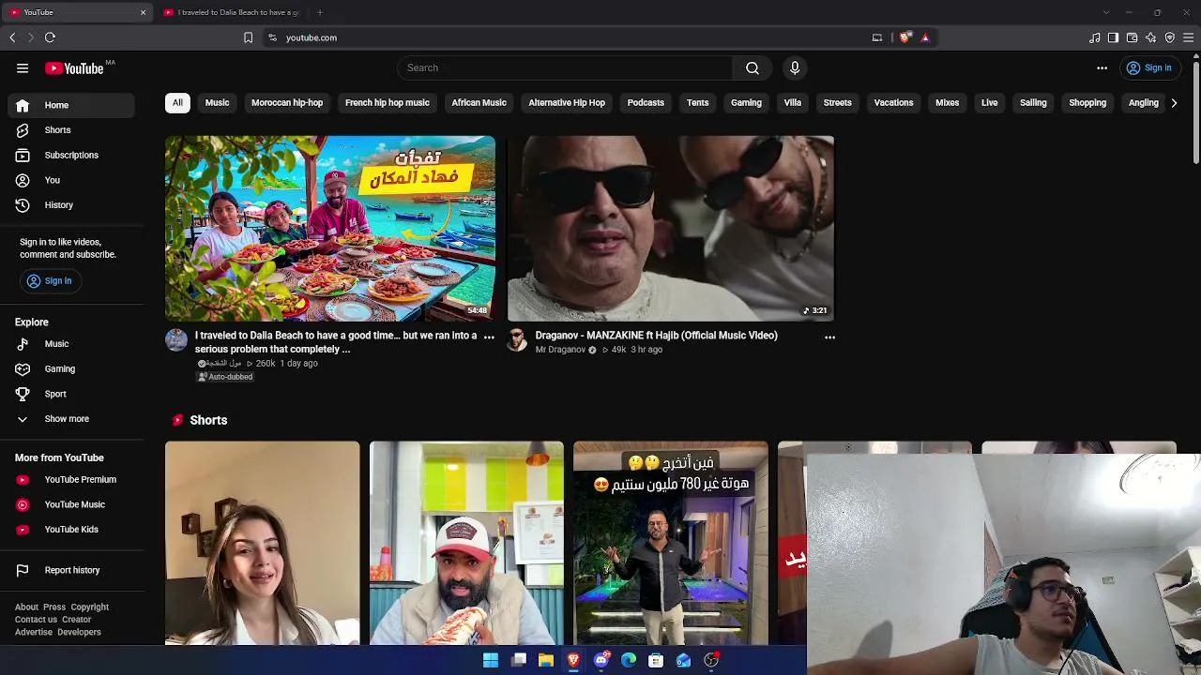Open YouTube Premium from the sidebar
This screenshot has height=675, width=1201.
(x=71, y=479)
